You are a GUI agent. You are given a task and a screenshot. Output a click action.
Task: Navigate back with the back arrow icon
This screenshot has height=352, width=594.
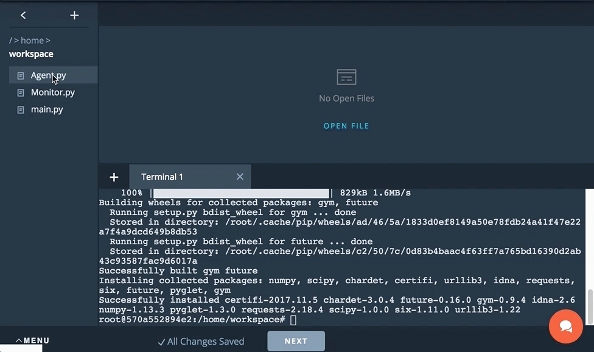tap(23, 15)
